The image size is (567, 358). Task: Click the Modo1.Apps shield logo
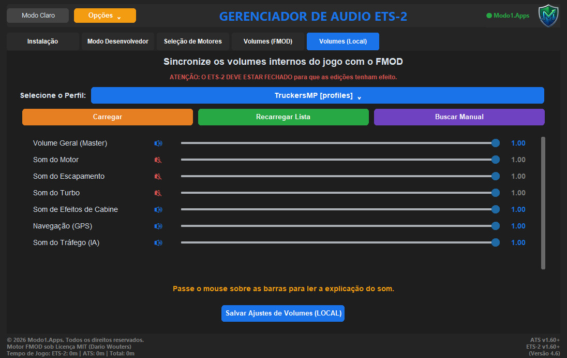[548, 16]
